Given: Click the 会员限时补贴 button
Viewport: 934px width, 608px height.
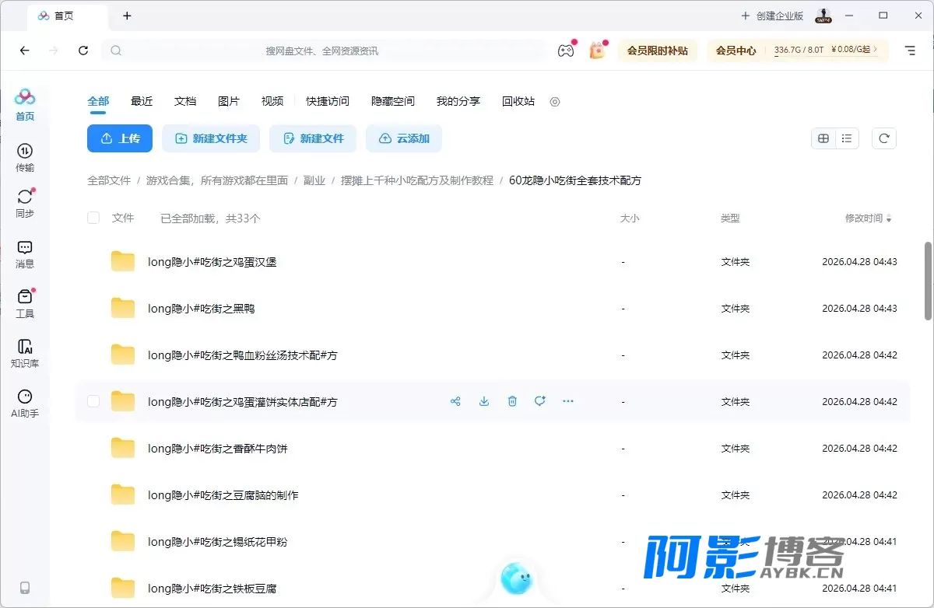Looking at the screenshot, I should tap(658, 51).
